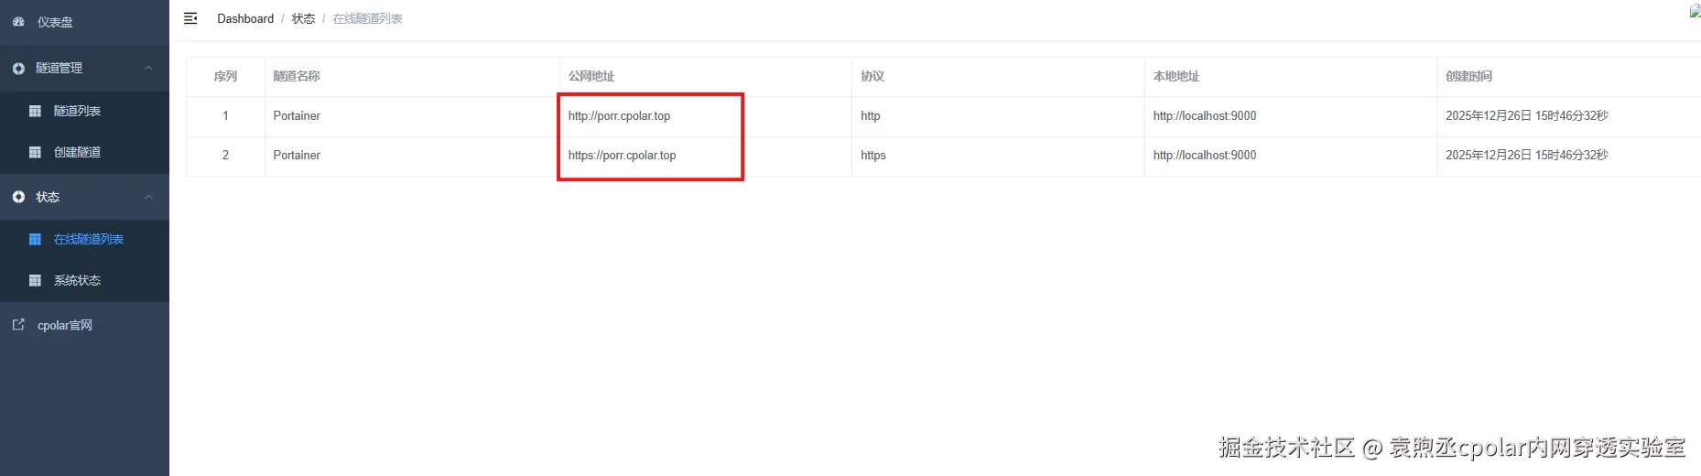
Task: Click the hamburger menu collapse icon
Action: coord(190,18)
